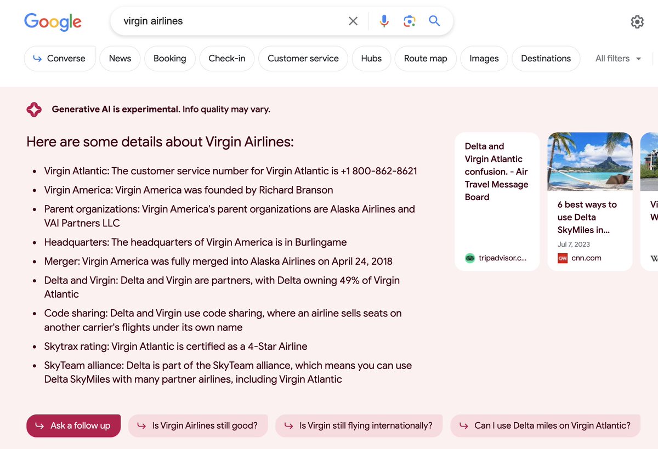658x449 pixels.
Task: Click the Ask a follow up button
Action: coord(73,425)
